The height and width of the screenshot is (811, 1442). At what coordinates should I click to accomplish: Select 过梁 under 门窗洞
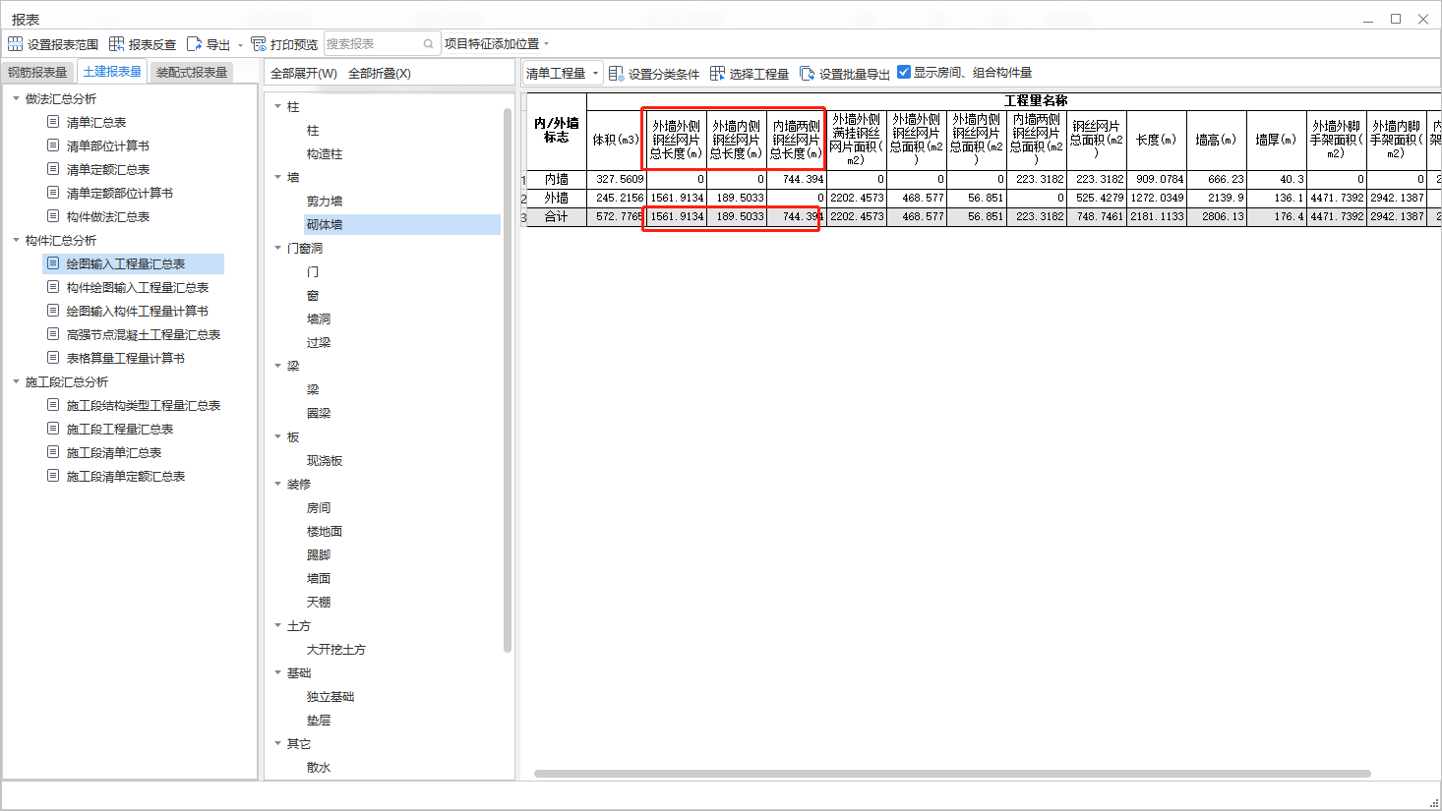pos(319,342)
